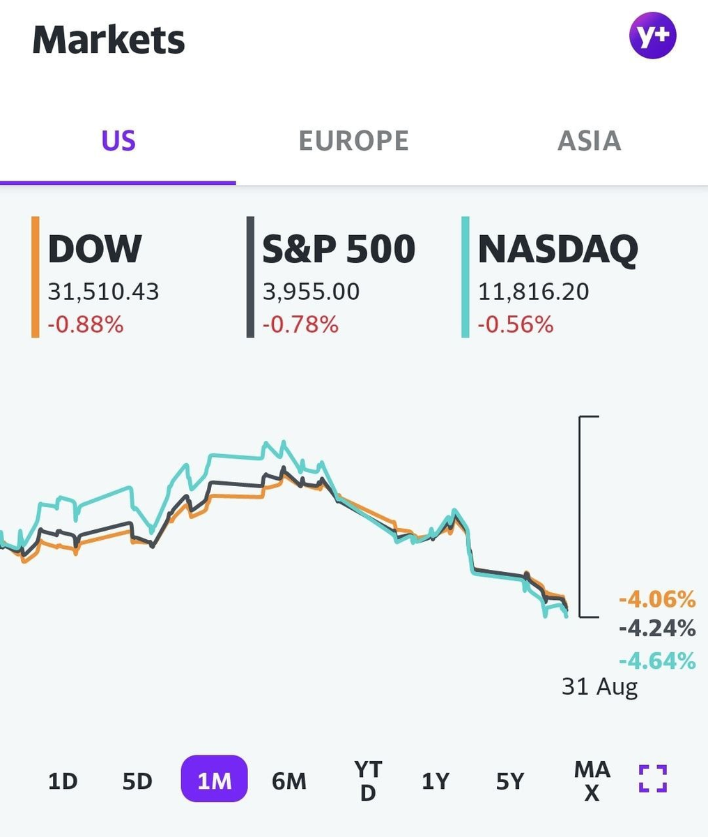Switch to the ASIA markets tab
This screenshot has height=837, width=708.
(589, 141)
